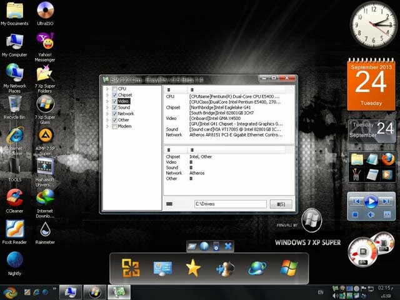Click the EN language indicator
Screen dimensions: 400x300
tap(321, 292)
